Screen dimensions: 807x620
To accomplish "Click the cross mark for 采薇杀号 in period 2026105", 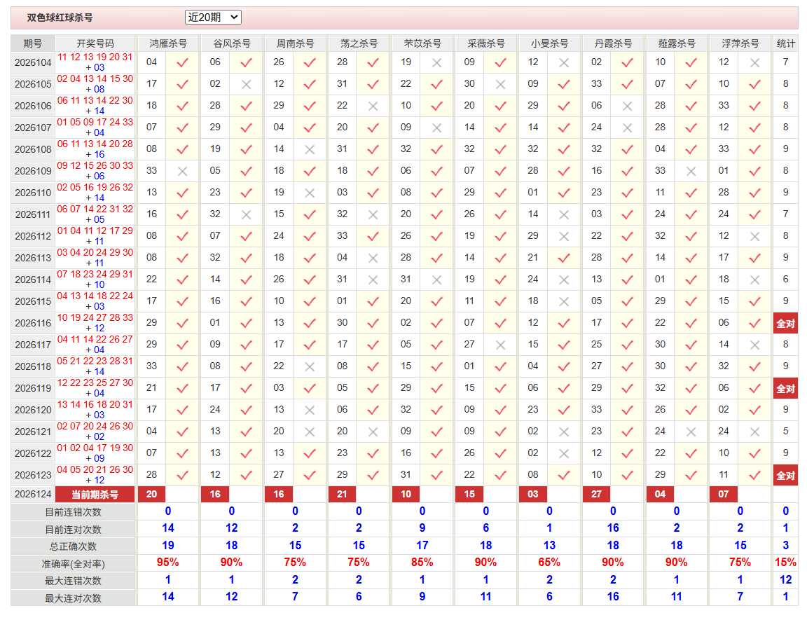I will pyautogui.click(x=500, y=84).
